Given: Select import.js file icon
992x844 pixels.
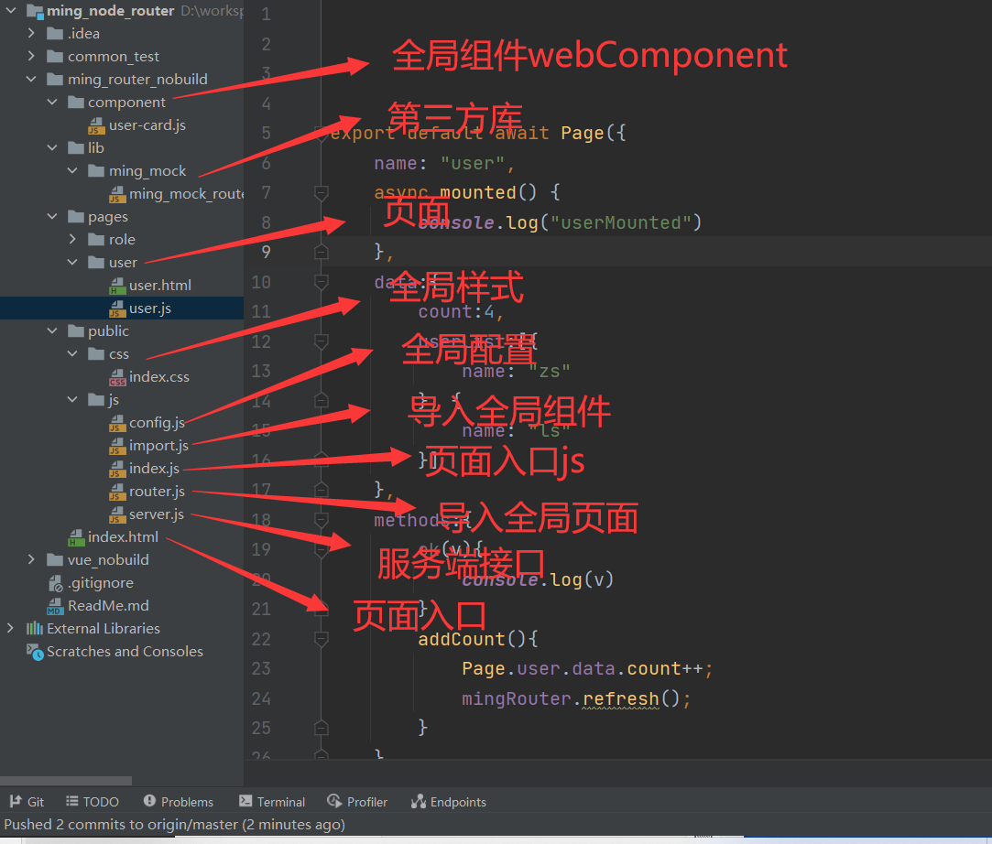Looking at the screenshot, I should point(117,446).
